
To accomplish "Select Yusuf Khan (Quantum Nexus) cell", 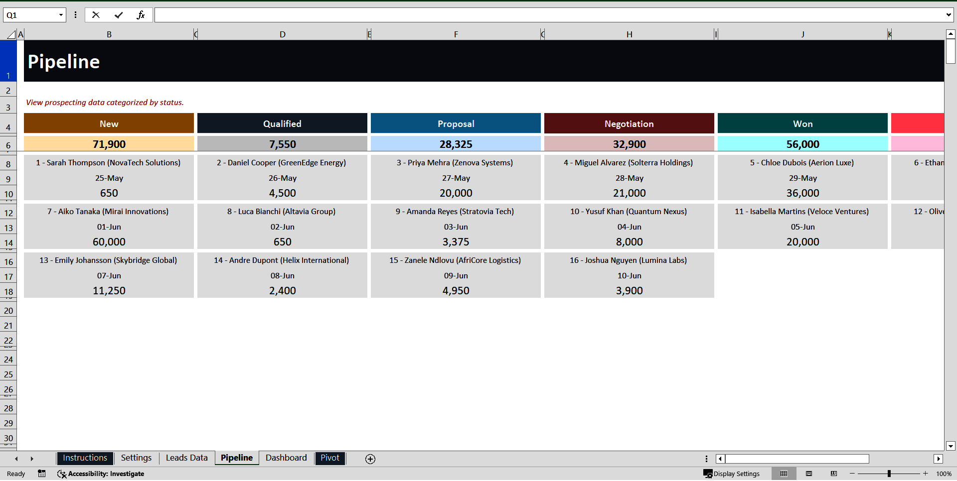I will point(630,212).
